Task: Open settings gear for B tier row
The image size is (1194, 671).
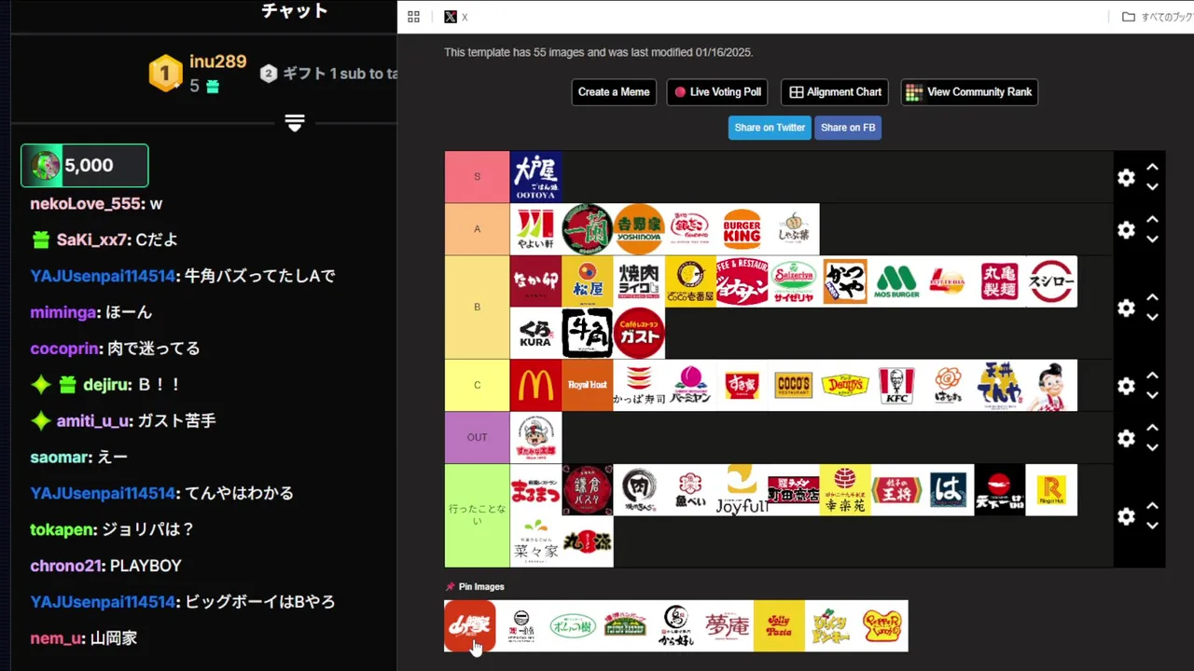Action: click(x=1126, y=308)
